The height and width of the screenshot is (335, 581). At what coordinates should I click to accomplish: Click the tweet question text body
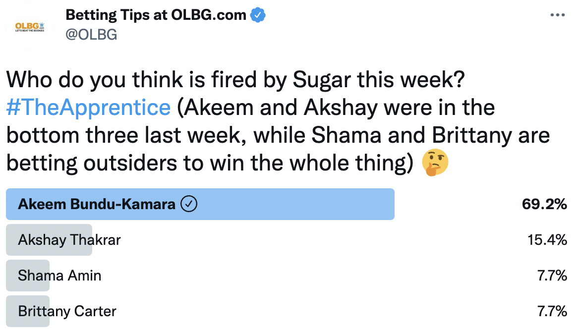click(278, 121)
